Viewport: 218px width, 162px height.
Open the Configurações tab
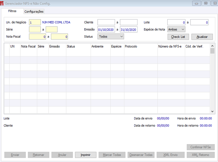point(34,11)
